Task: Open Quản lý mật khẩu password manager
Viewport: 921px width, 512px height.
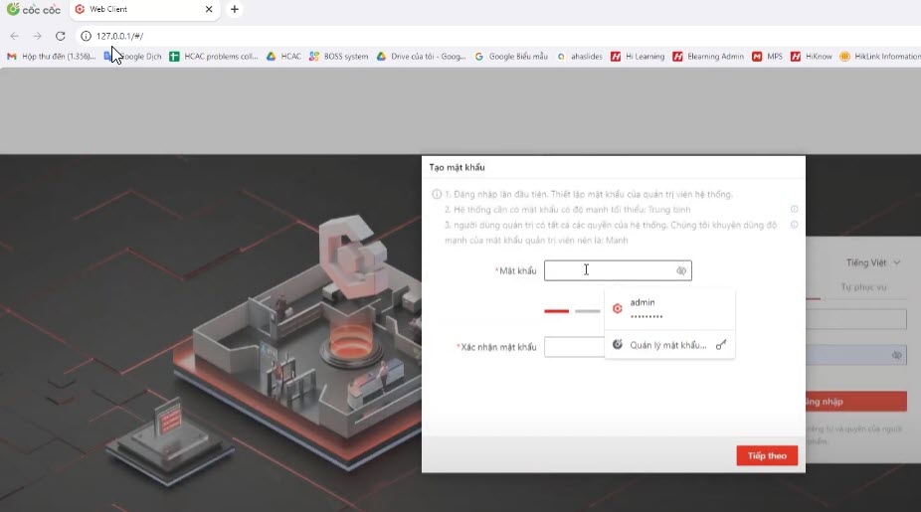Action: [668, 345]
